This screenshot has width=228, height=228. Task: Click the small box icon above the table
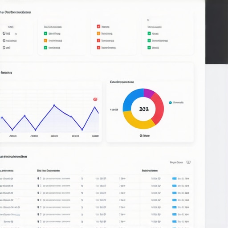188,162
